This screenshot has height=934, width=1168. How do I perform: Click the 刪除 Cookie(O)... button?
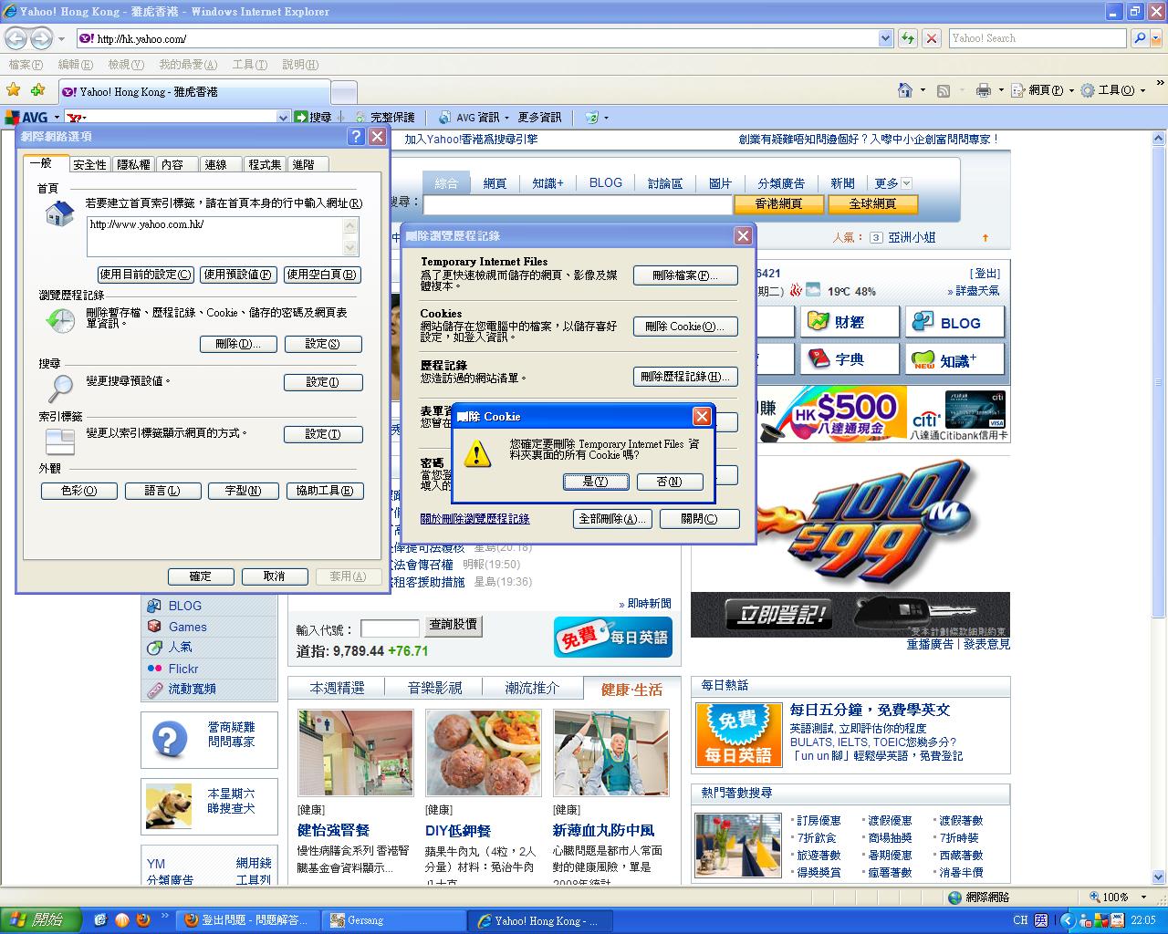click(x=684, y=327)
